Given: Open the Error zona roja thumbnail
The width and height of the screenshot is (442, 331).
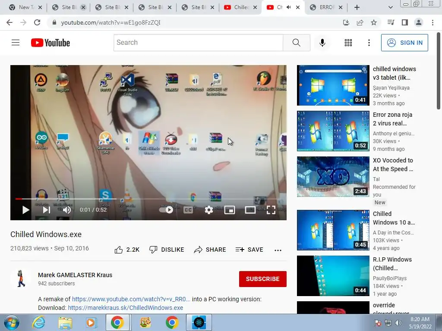Looking at the screenshot, I should (x=333, y=131).
